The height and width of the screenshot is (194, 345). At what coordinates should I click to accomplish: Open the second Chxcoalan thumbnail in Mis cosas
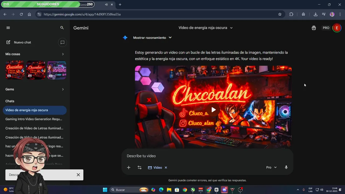click(x=36, y=70)
